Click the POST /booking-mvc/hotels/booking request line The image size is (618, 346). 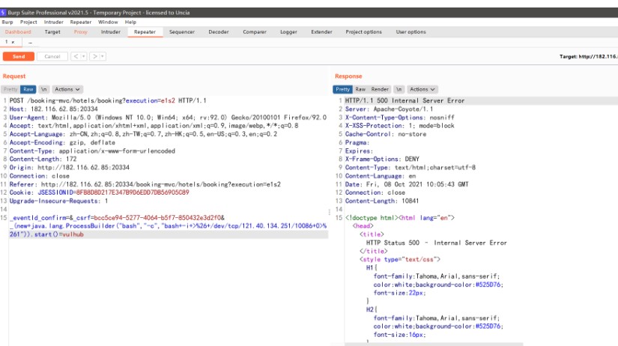pos(108,100)
